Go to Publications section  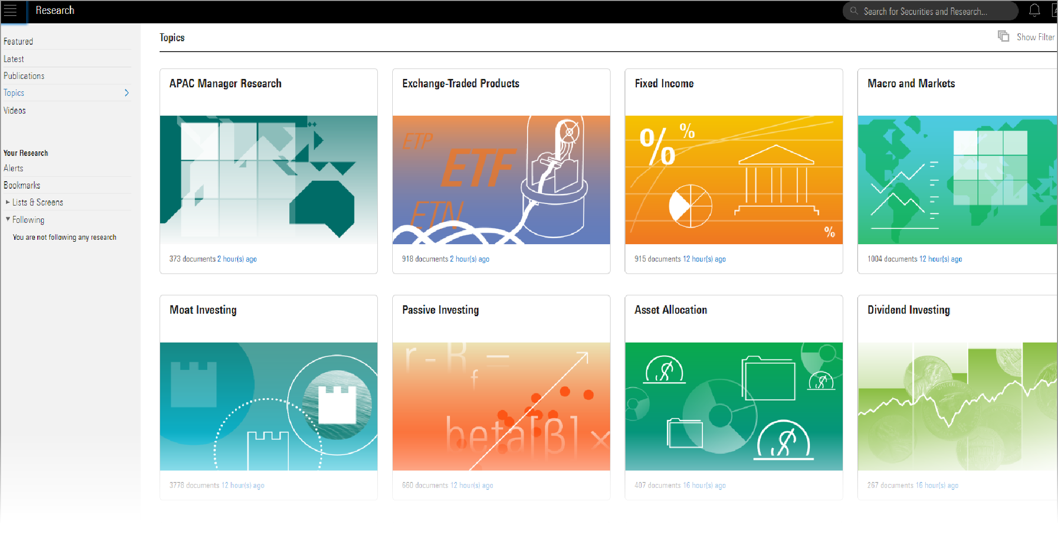point(24,75)
